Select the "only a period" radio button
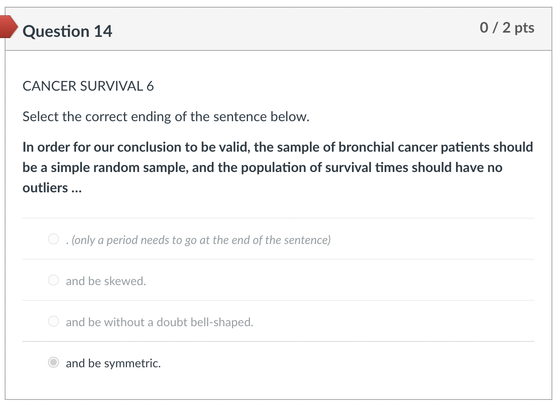The height and width of the screenshot is (405, 557). point(53,239)
